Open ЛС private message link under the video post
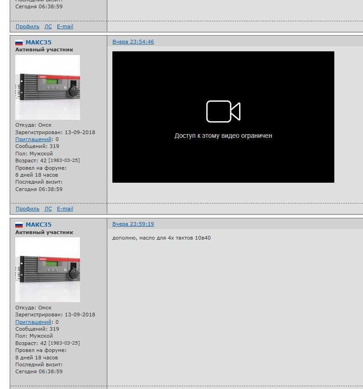The image size is (363, 389). [x=48, y=209]
